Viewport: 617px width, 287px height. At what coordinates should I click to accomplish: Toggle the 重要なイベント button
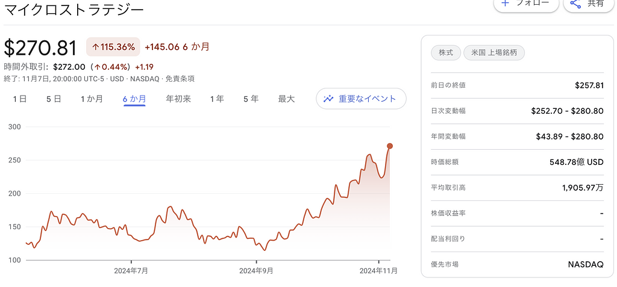pos(361,99)
